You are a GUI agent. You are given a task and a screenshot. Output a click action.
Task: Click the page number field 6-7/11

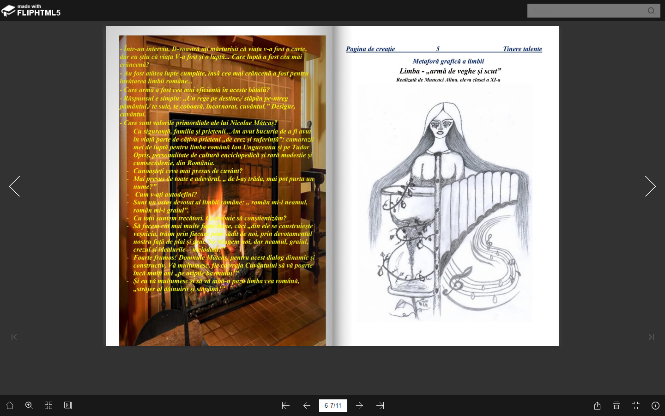[x=333, y=405]
